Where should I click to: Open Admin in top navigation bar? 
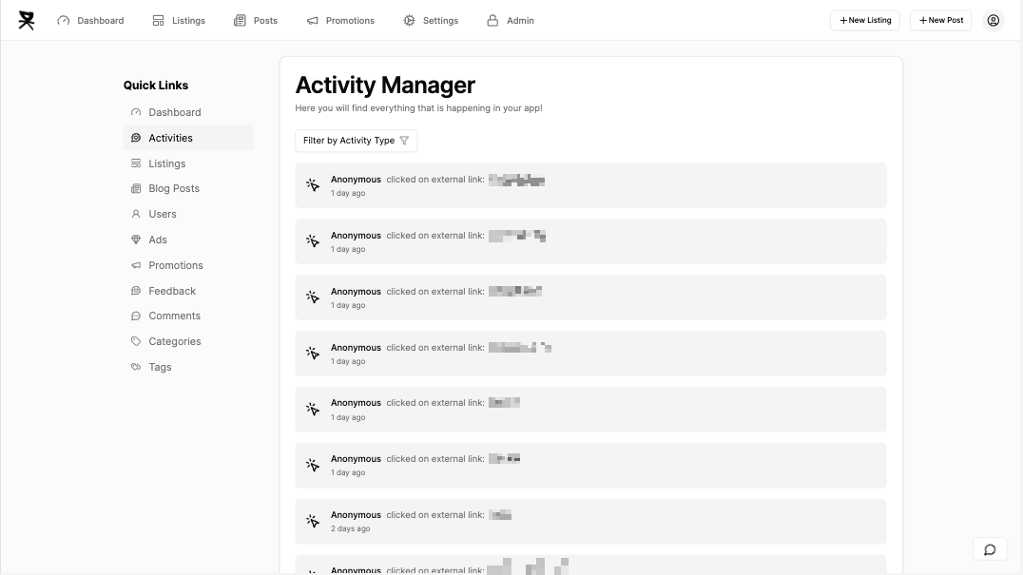[x=511, y=20]
